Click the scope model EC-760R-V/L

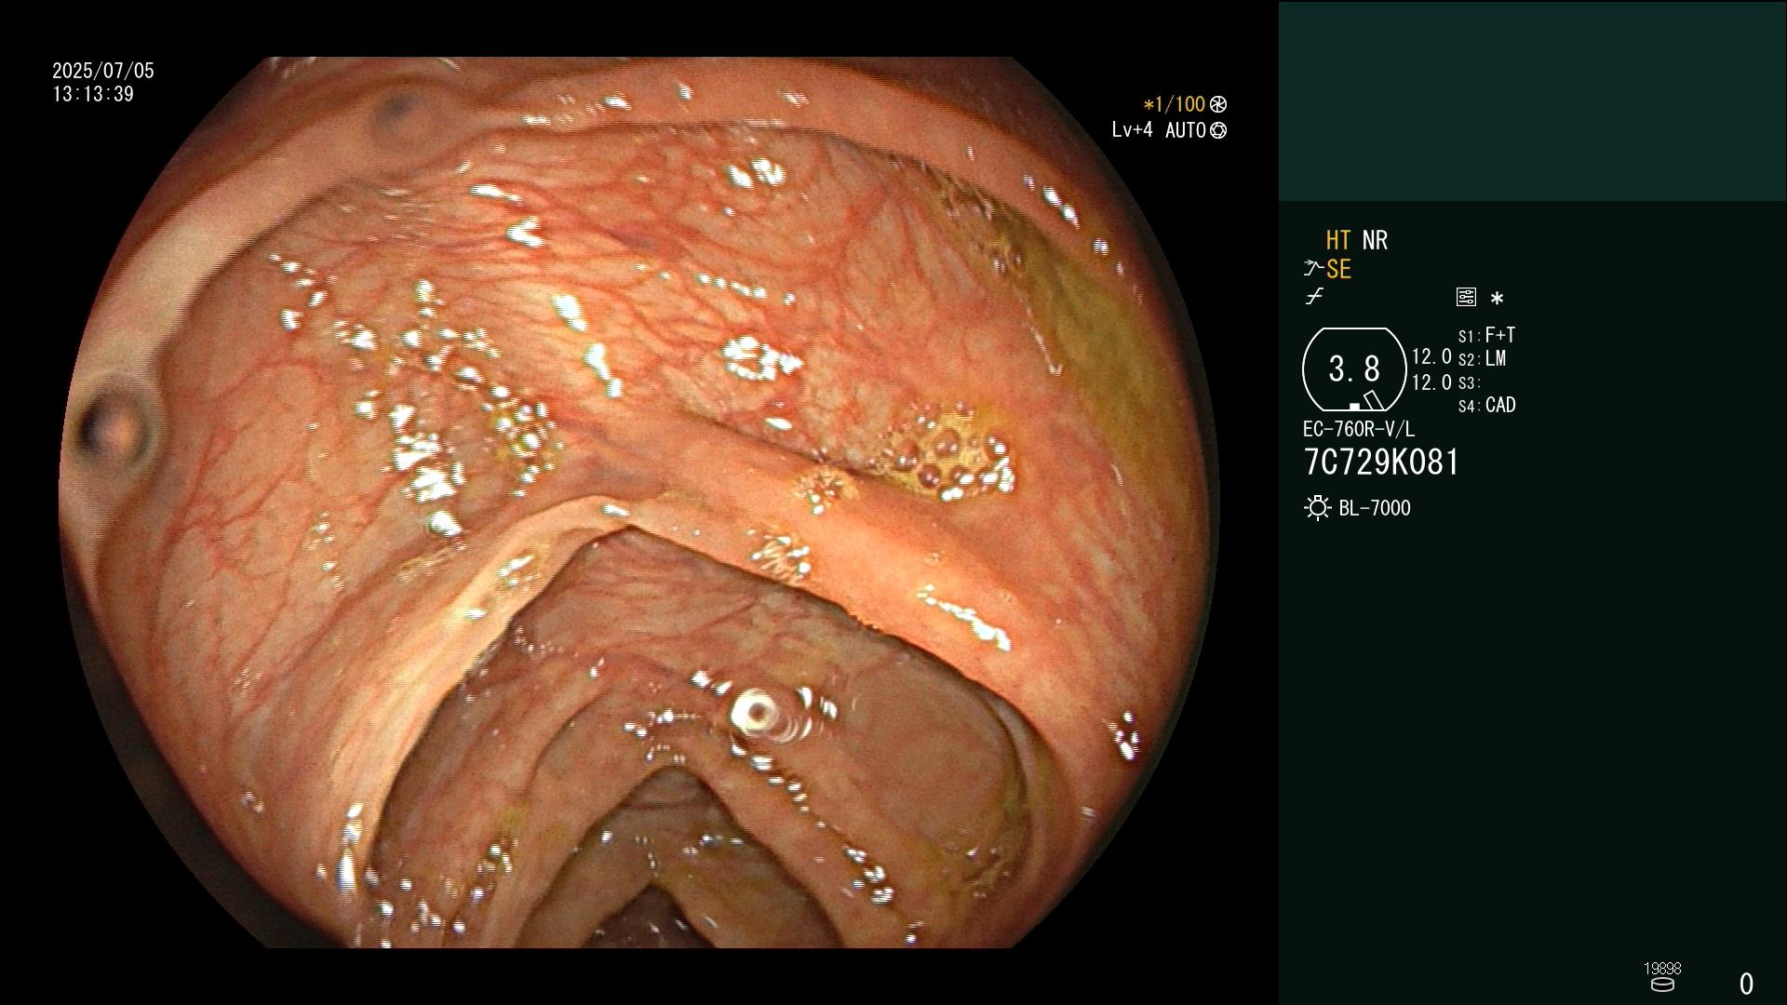[1359, 430]
